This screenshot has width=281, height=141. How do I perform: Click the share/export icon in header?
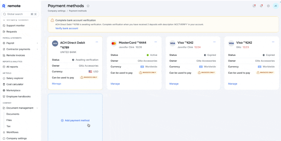click(x=254, y=6)
